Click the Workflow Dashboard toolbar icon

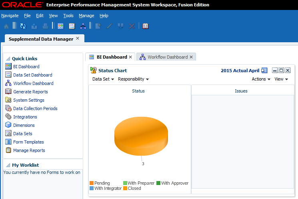tap(83, 26)
